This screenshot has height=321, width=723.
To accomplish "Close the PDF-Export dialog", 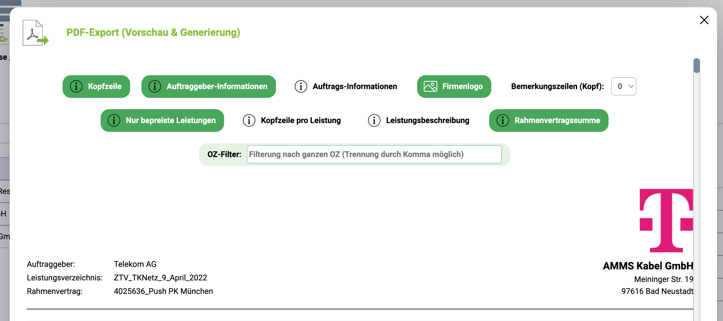I will [704, 20].
